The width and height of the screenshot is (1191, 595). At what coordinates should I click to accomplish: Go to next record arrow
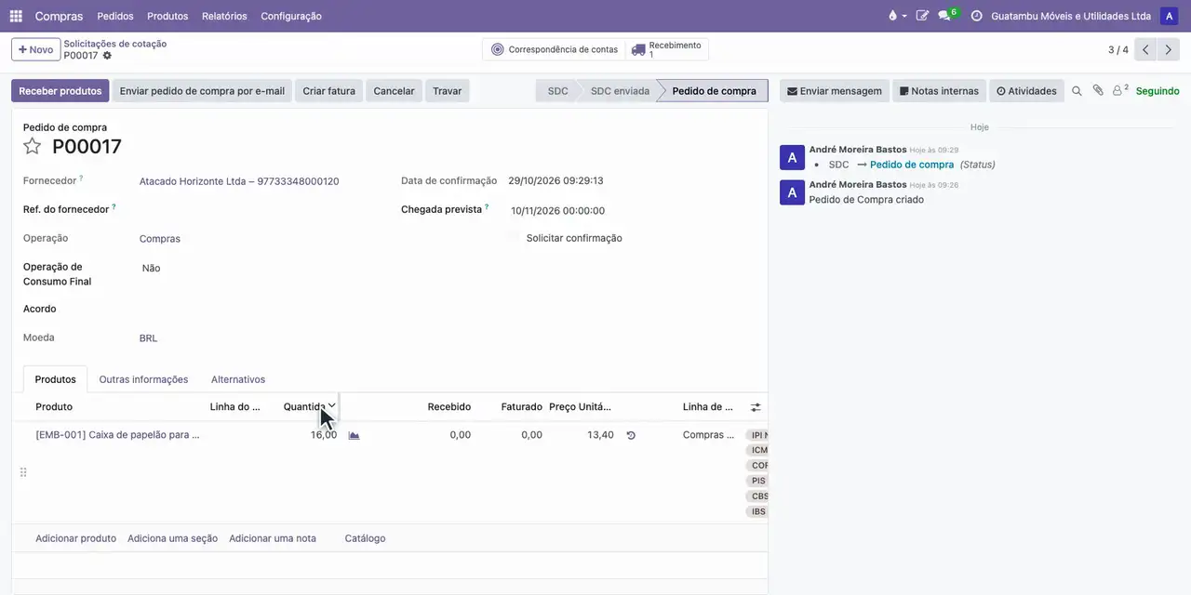pyautogui.click(x=1168, y=50)
